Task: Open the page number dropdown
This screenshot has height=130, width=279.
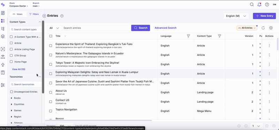Action: point(256,126)
